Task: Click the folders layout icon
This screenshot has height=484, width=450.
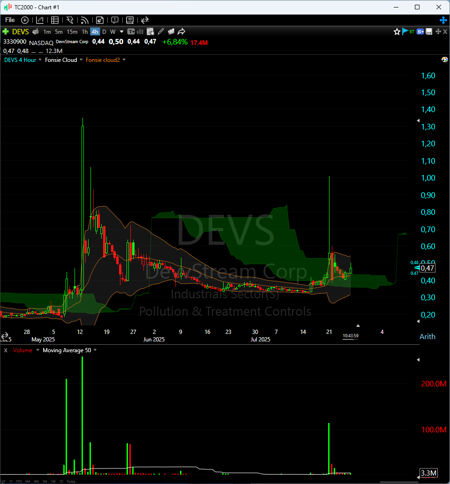Action: point(171,31)
